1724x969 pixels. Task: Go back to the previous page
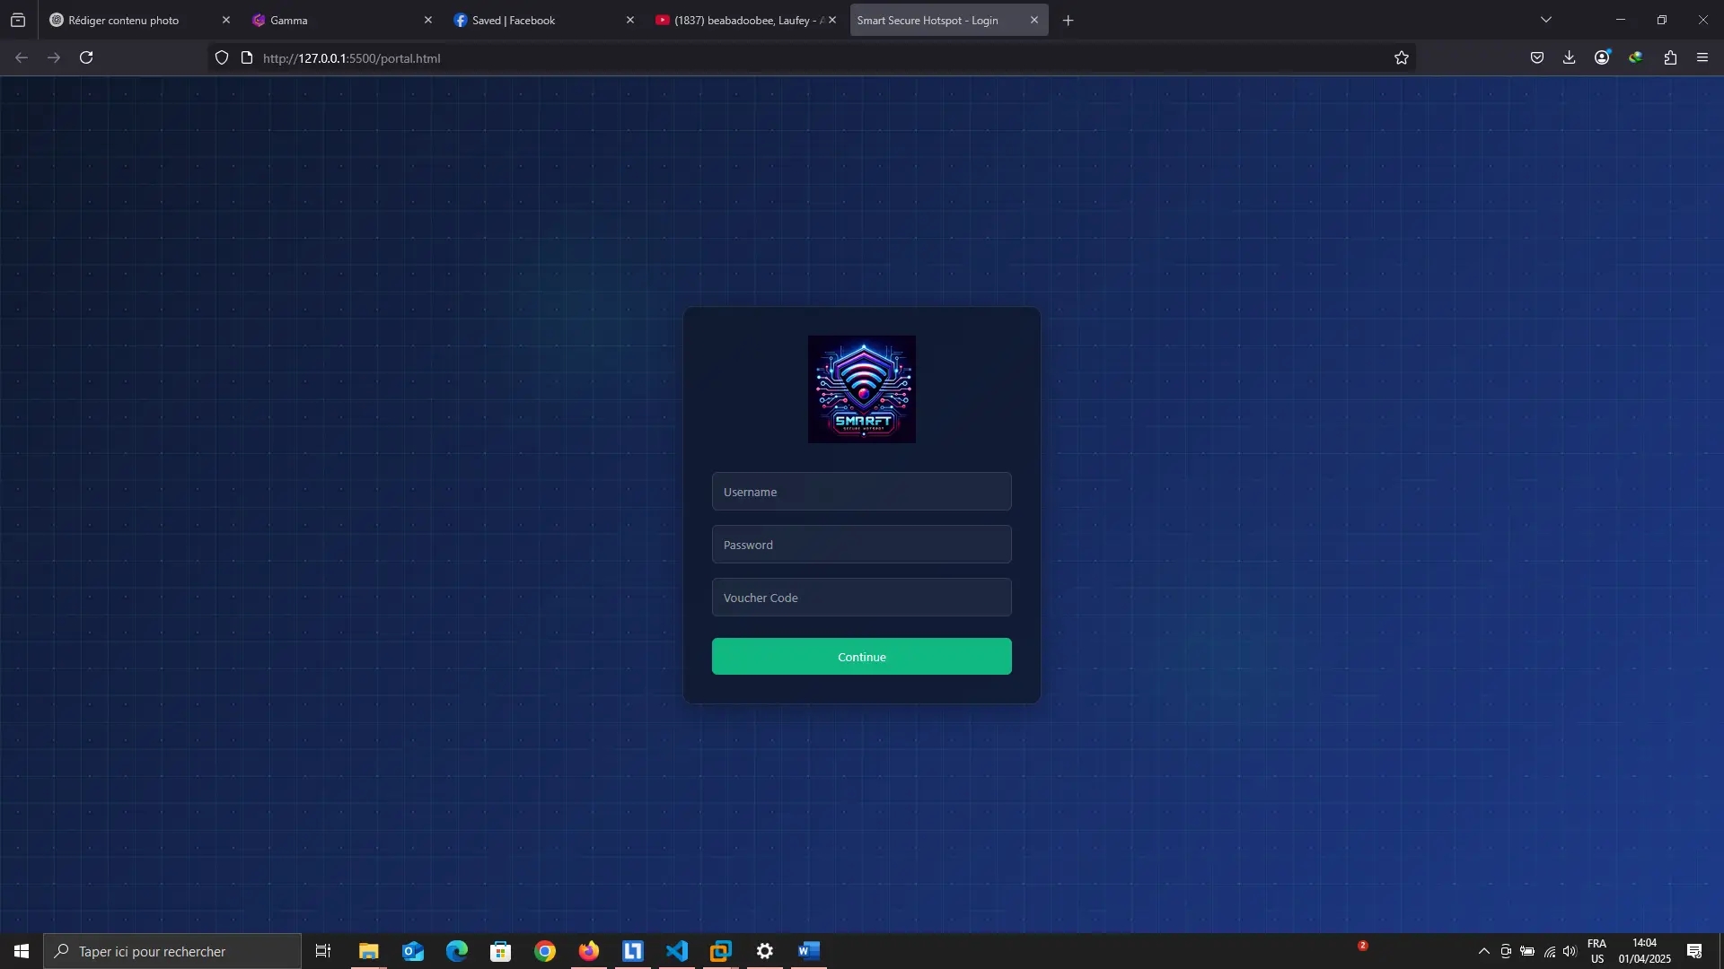coord(22,58)
